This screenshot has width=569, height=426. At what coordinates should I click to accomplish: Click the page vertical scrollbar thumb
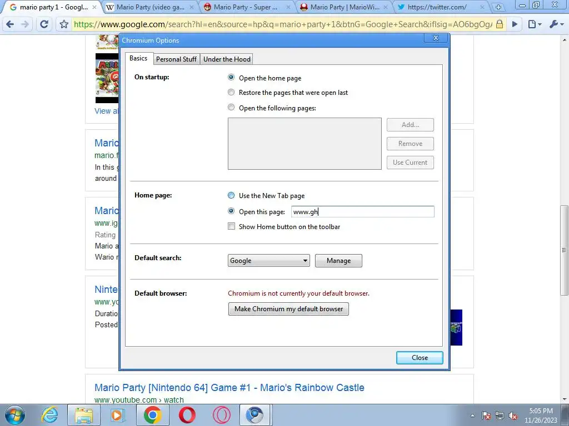[x=564, y=250]
